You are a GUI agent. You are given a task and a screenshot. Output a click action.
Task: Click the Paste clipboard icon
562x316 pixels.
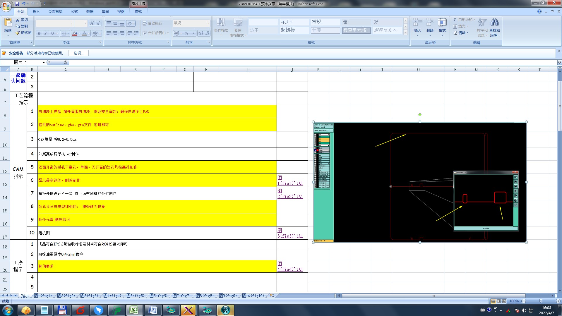8,23
